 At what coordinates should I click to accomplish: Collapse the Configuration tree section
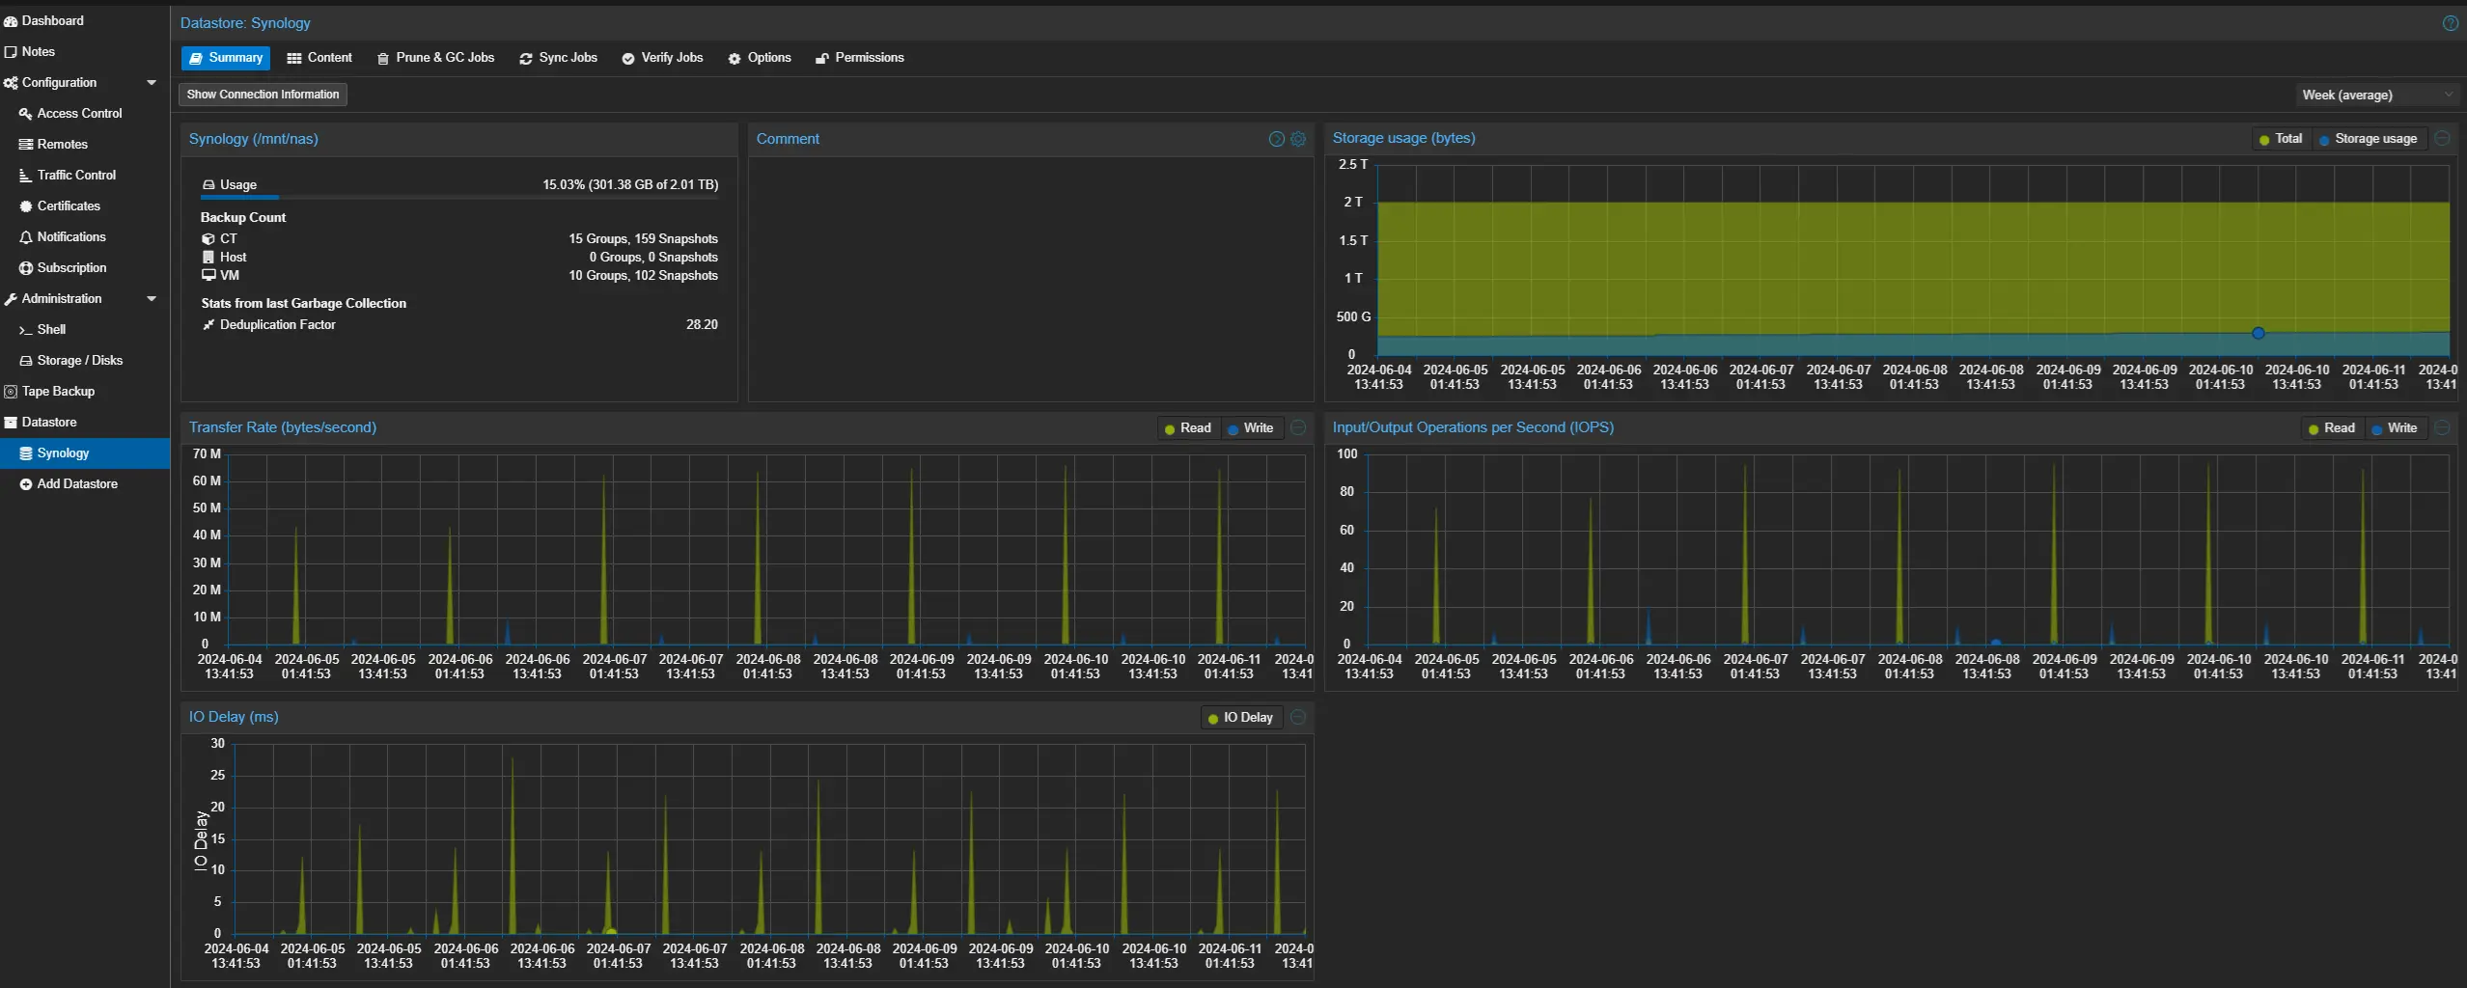tap(152, 83)
